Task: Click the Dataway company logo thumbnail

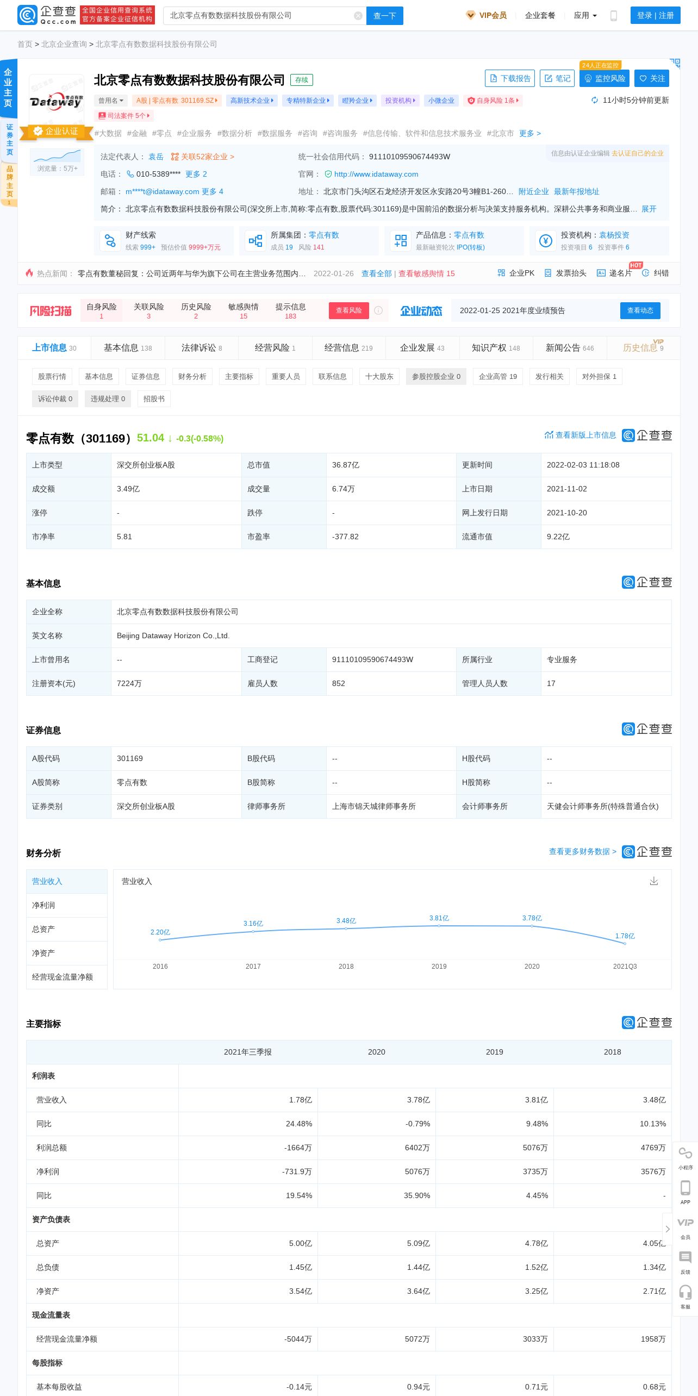Action: 57,101
